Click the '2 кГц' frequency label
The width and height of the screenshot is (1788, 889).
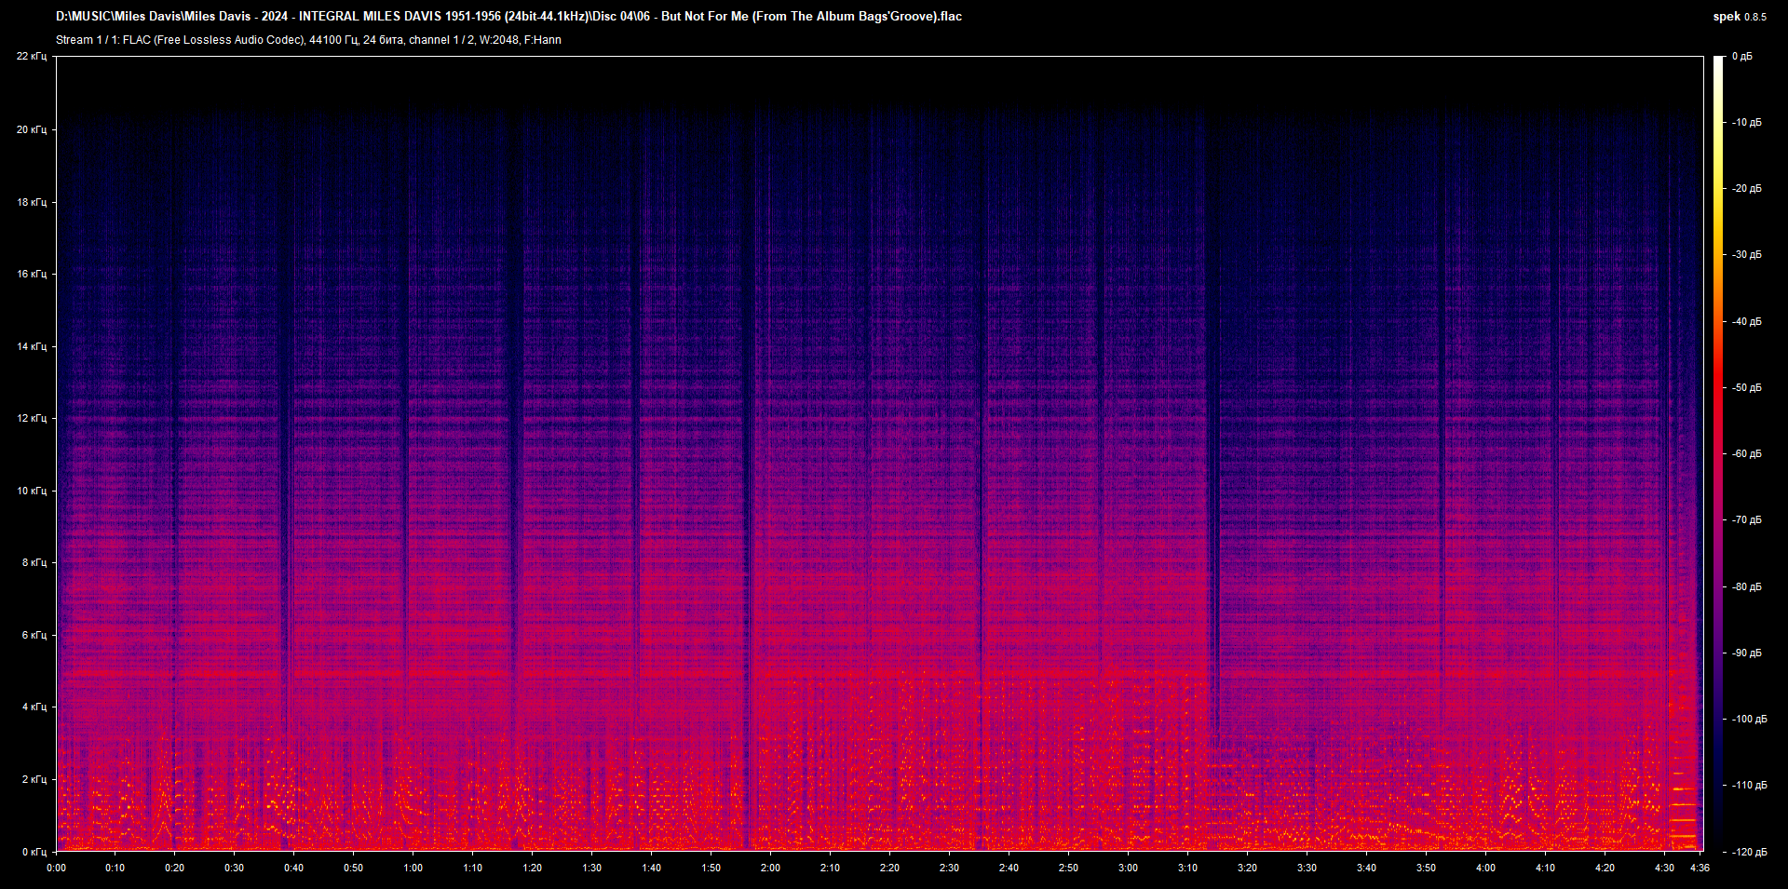(34, 779)
